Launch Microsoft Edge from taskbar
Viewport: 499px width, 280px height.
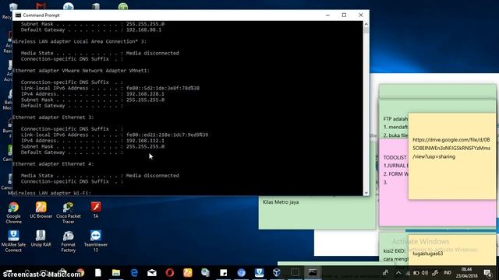(134, 273)
